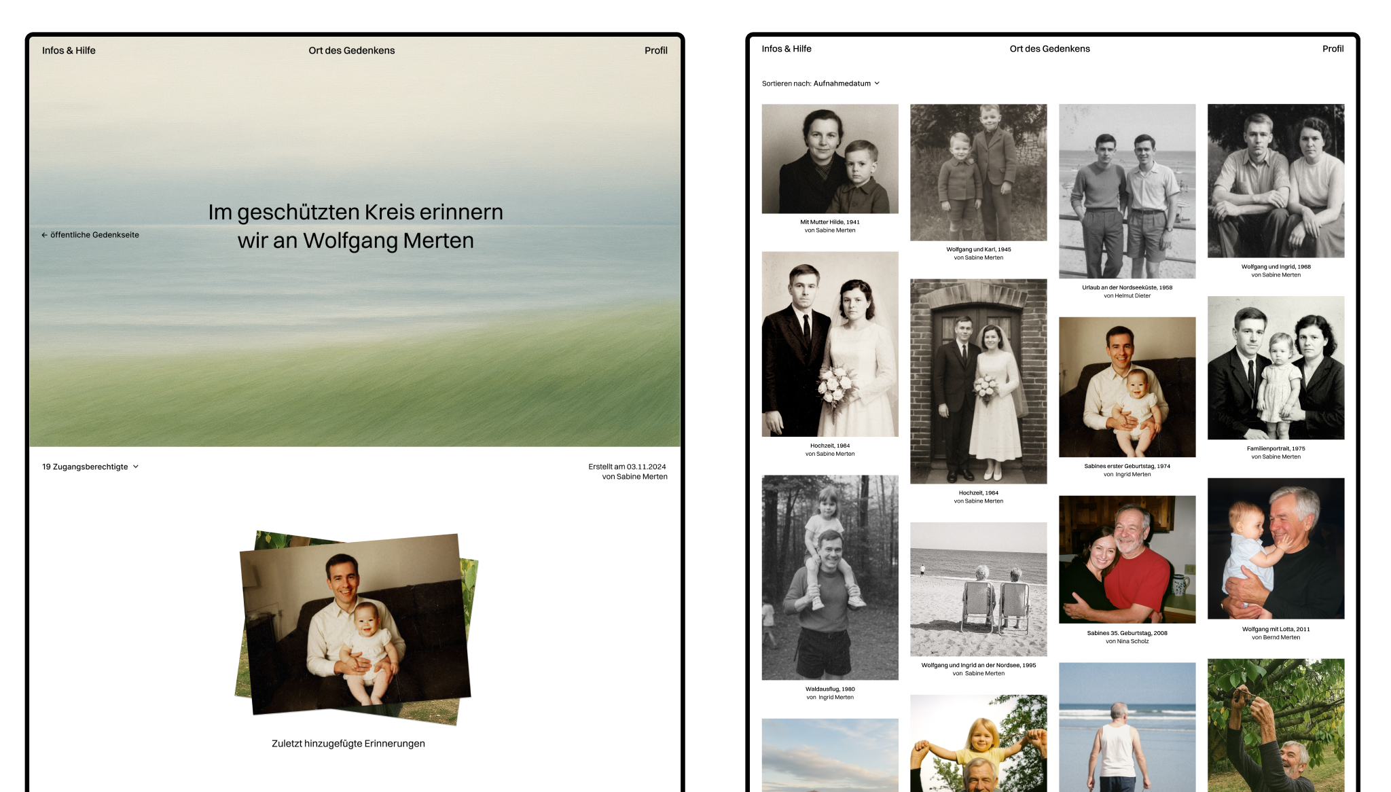Open the Sortieren nach Aufnahmedatum dropdown

(820, 84)
